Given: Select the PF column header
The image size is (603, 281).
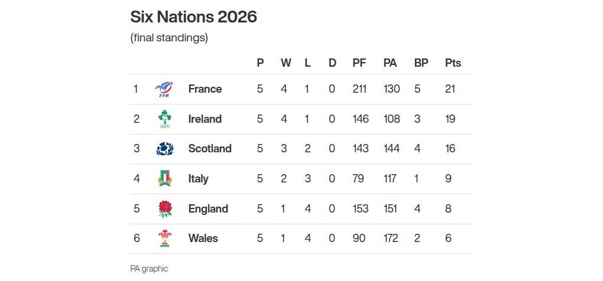Looking at the screenshot, I should [x=359, y=63].
